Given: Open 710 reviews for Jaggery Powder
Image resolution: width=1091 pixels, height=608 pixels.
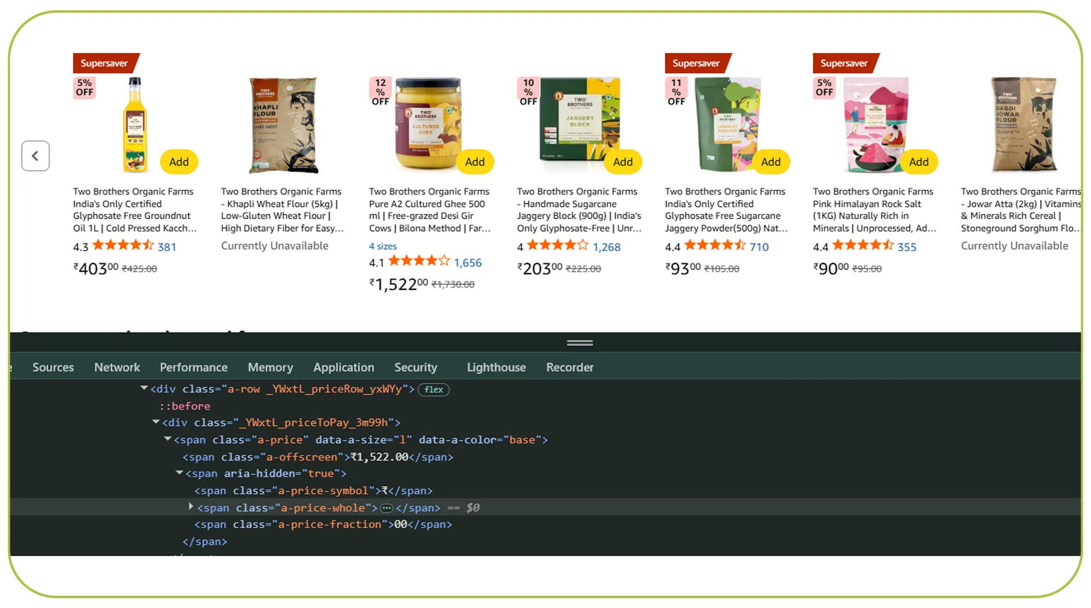Looking at the screenshot, I should pos(759,247).
